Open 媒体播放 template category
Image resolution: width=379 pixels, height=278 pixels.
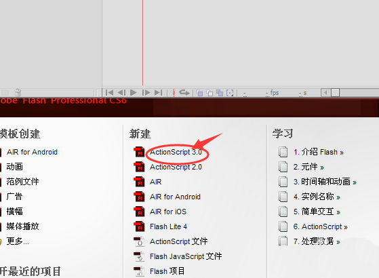click(23, 226)
